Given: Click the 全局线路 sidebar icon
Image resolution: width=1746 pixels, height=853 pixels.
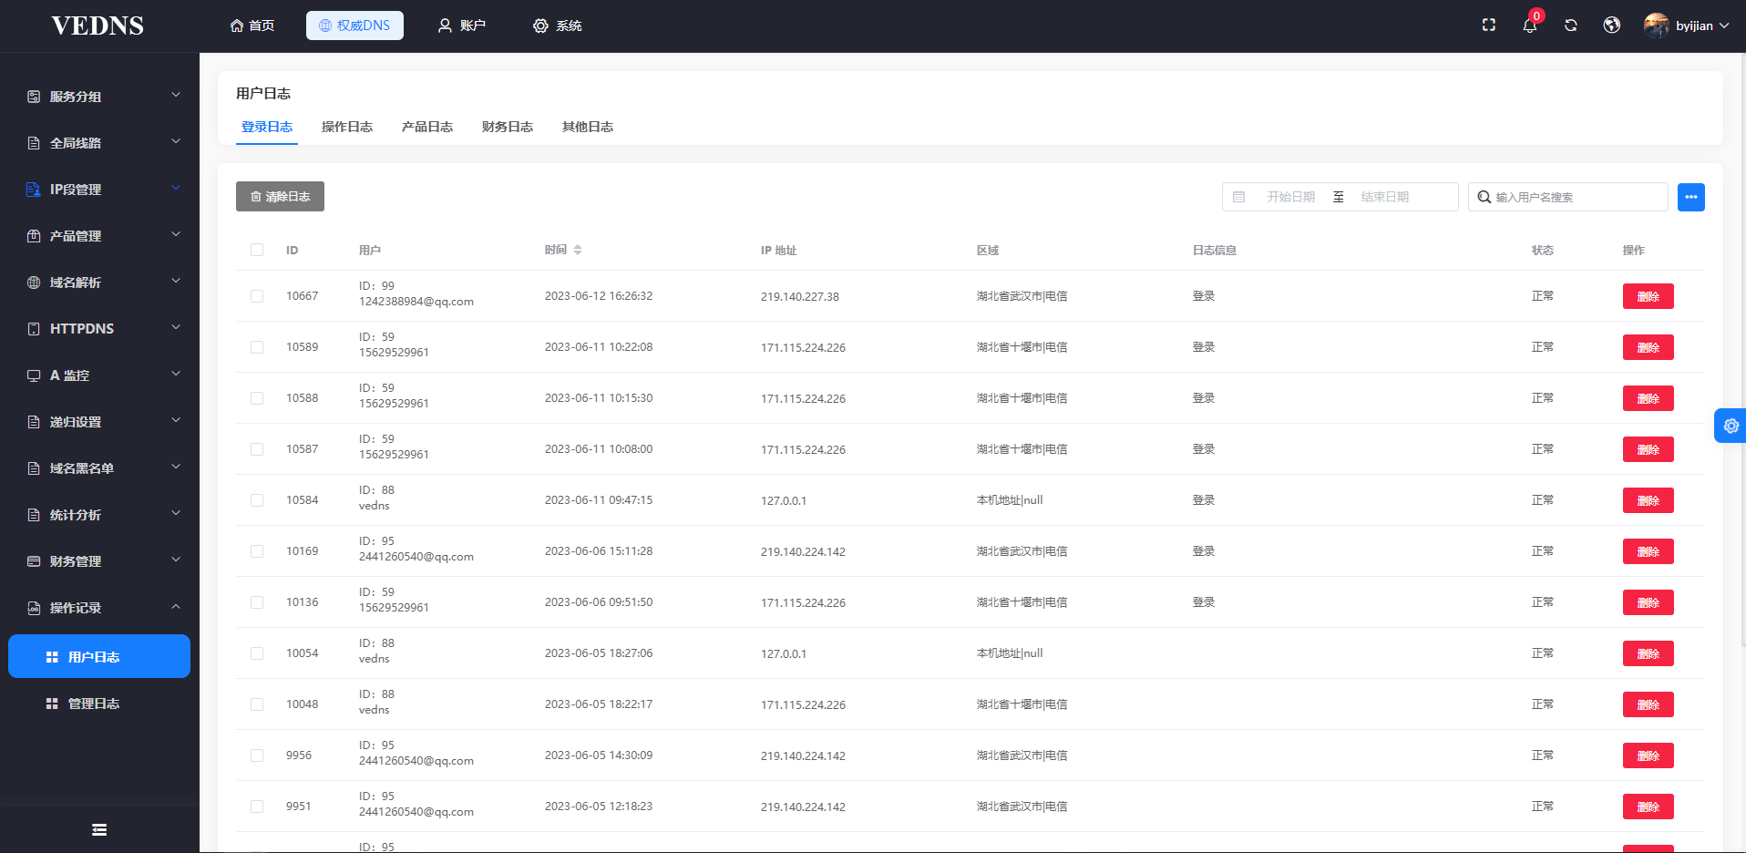Looking at the screenshot, I should click(34, 143).
